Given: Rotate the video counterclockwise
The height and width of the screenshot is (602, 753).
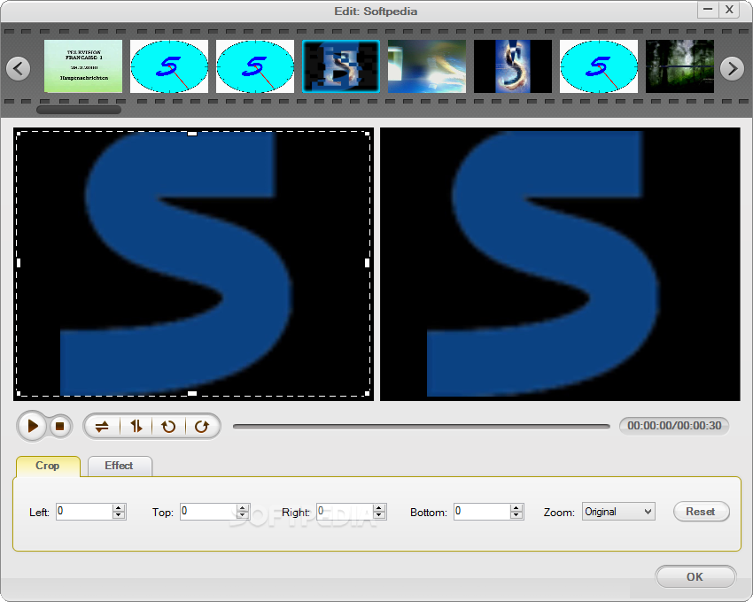Looking at the screenshot, I should point(168,427).
